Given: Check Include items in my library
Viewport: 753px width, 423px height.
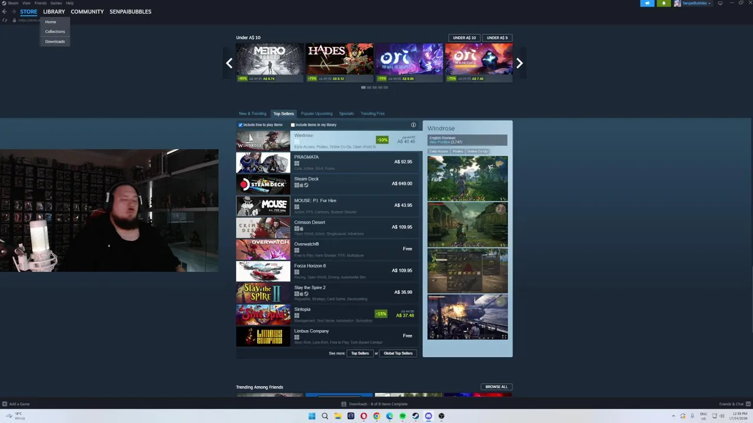Looking at the screenshot, I should point(292,125).
